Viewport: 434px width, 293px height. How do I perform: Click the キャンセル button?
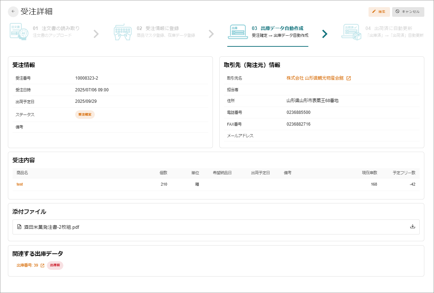click(408, 12)
